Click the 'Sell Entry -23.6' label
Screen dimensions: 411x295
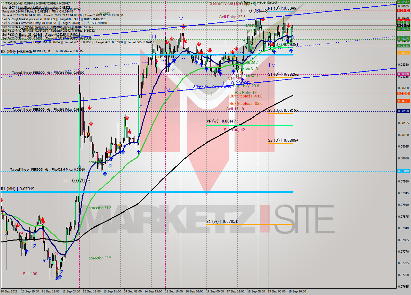(x=232, y=17)
